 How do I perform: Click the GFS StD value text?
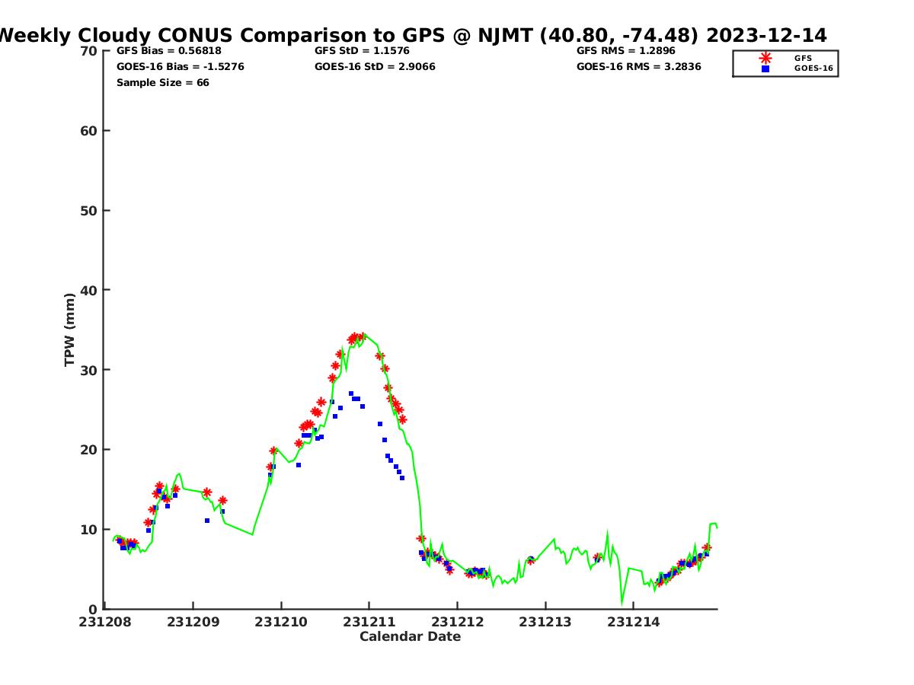pos(363,51)
